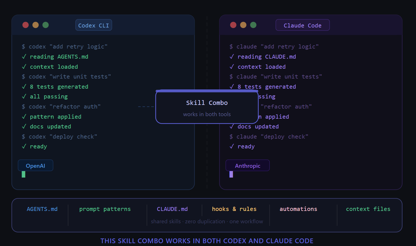
Task: Click the checkmark beside 'reading AGENTS.md'
Action: tap(24, 57)
